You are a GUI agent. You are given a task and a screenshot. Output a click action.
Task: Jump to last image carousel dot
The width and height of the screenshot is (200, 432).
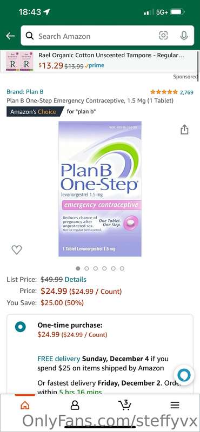point(122,268)
